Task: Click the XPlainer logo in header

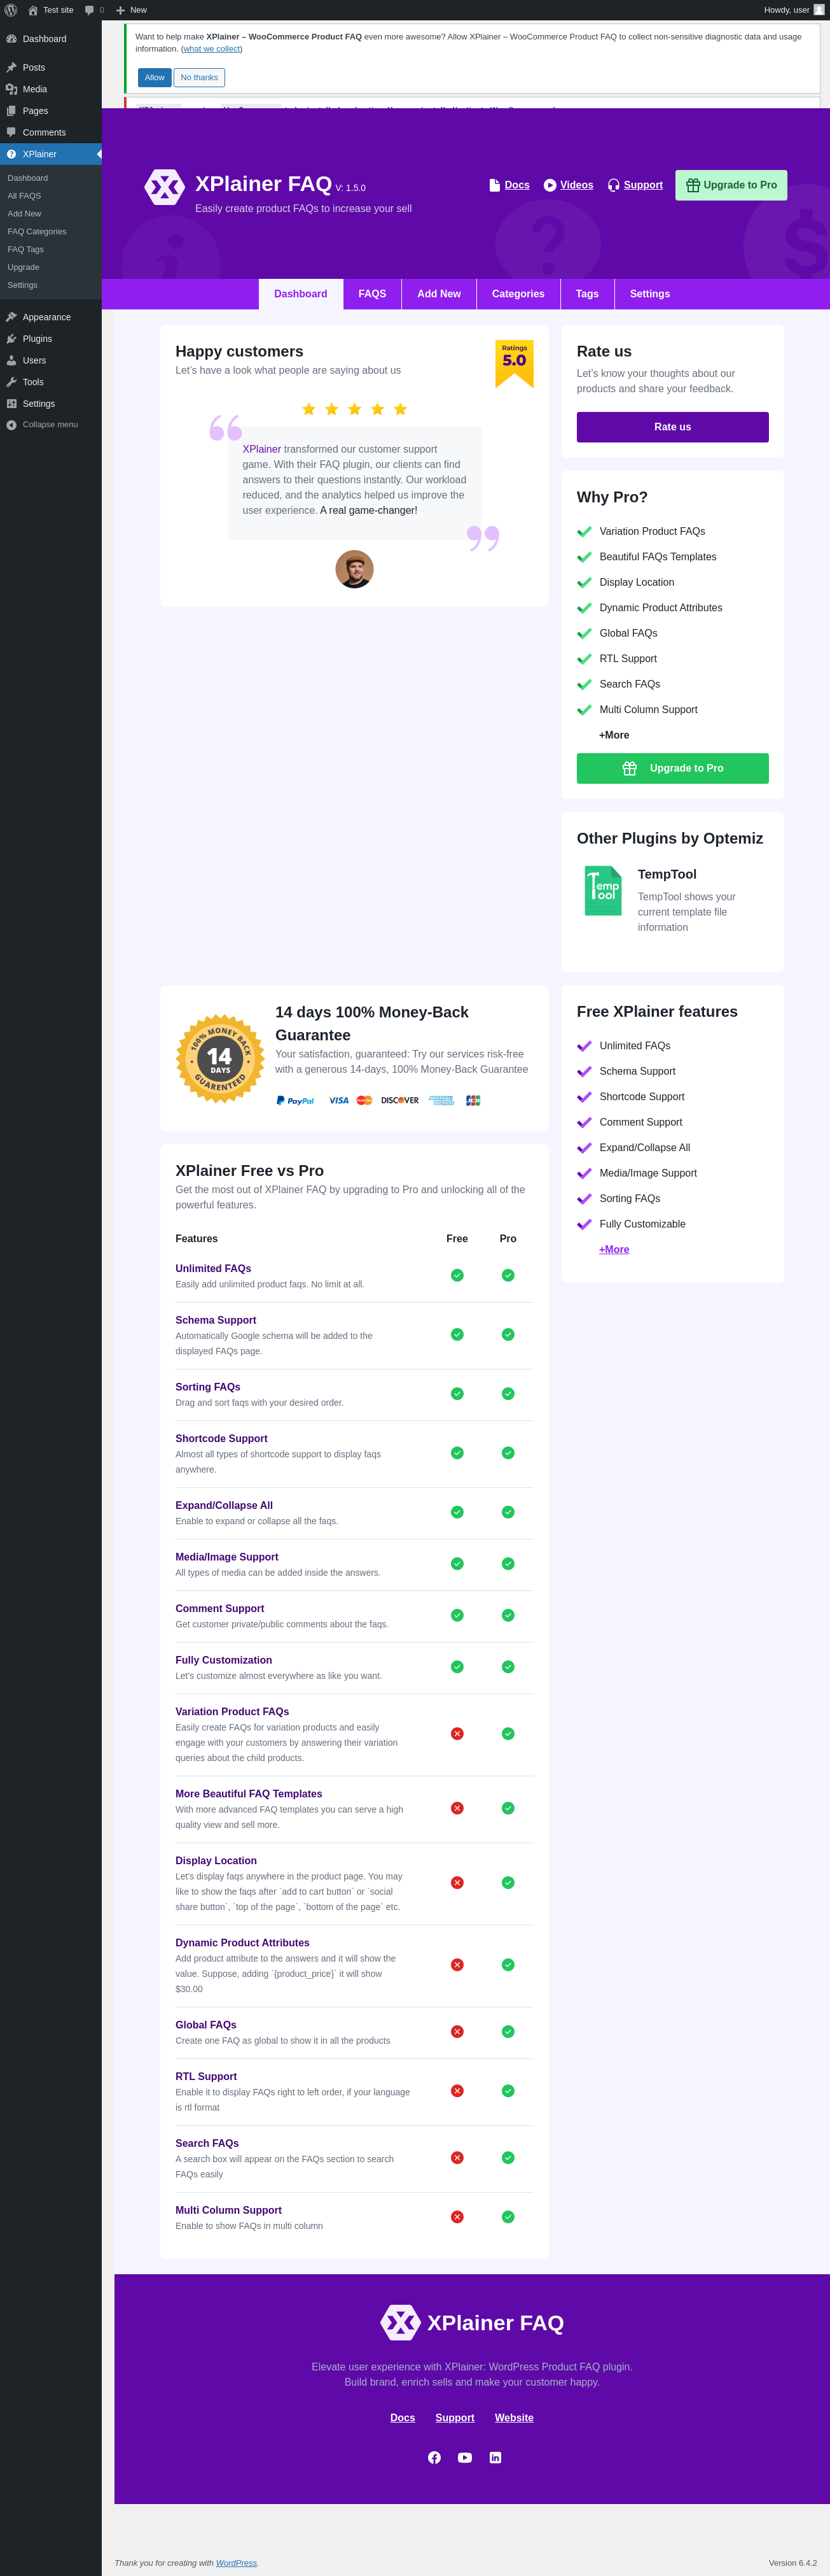Action: (165, 187)
